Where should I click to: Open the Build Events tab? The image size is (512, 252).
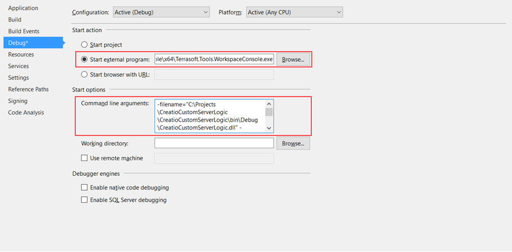tap(24, 31)
